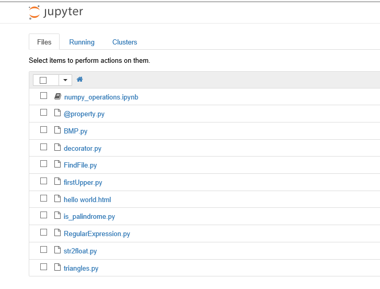Image resolution: width=380 pixels, height=289 pixels.
Task: Click the Jupyter logo
Action: point(56,12)
